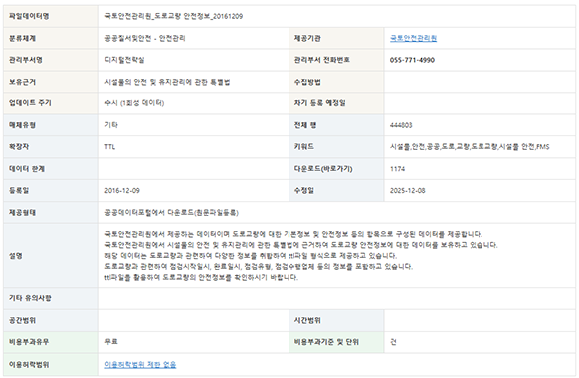This screenshot has height=378, width=579.
Task: Click the download count 1174
Action: [397, 169]
